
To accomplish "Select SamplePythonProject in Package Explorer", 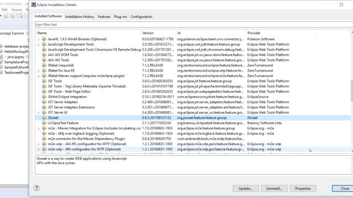I will point(16,67).
